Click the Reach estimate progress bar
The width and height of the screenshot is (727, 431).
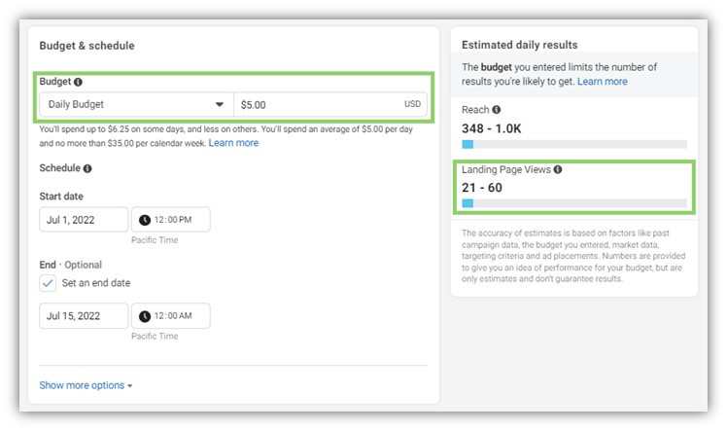[573, 144]
